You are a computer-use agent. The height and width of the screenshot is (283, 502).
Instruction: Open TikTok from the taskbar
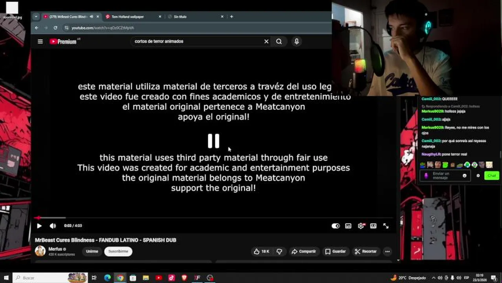point(172,278)
